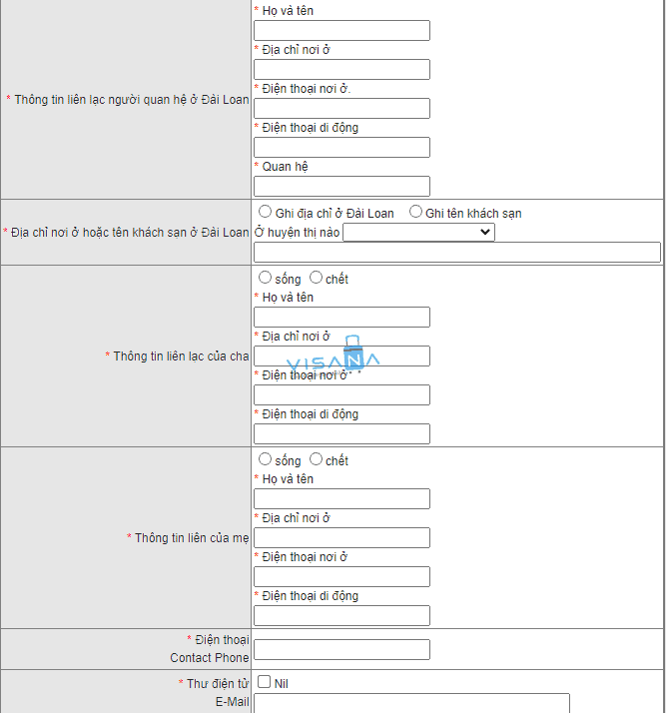
Task: Choose 'chết' for mother's information
Action: click(x=316, y=458)
